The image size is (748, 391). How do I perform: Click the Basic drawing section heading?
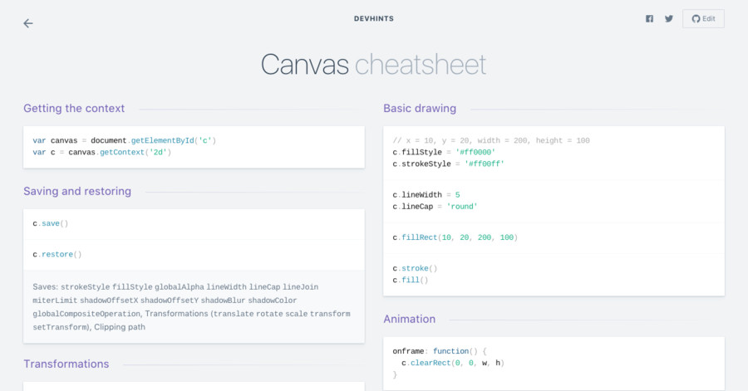420,108
